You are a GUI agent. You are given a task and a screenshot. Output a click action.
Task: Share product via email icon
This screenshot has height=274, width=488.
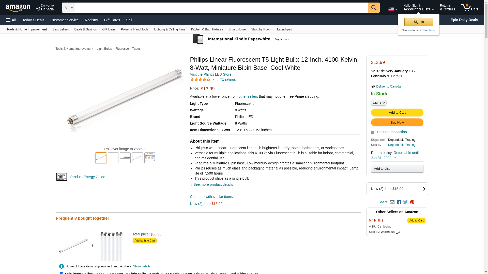(392, 202)
